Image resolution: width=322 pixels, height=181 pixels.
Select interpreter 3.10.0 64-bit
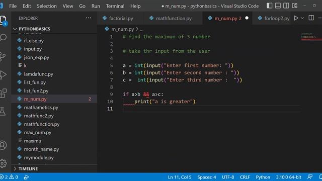288,177
